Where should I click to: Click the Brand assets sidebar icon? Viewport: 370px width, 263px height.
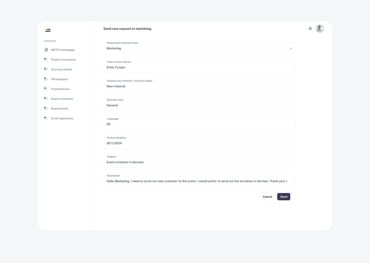[x=46, y=109]
